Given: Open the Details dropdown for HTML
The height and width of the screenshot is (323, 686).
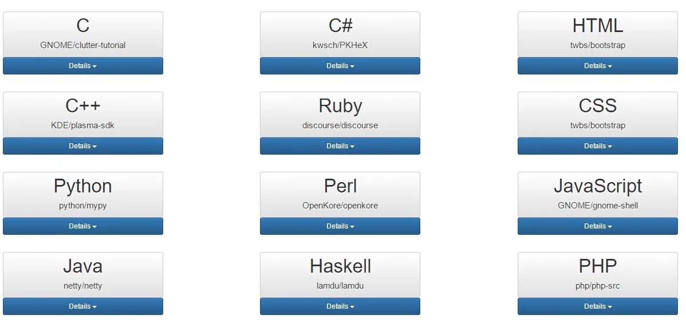Looking at the screenshot, I should point(598,66).
